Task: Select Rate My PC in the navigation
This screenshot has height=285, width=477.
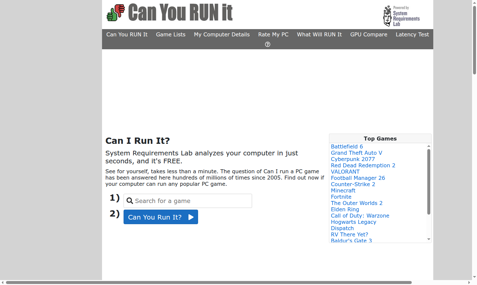Action: pos(273,34)
